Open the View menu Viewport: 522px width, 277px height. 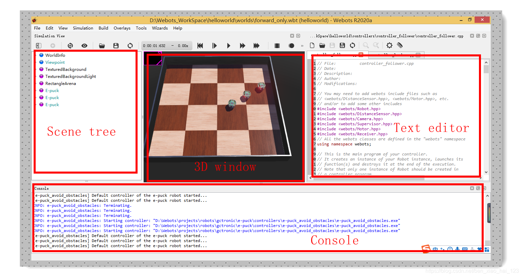point(63,28)
